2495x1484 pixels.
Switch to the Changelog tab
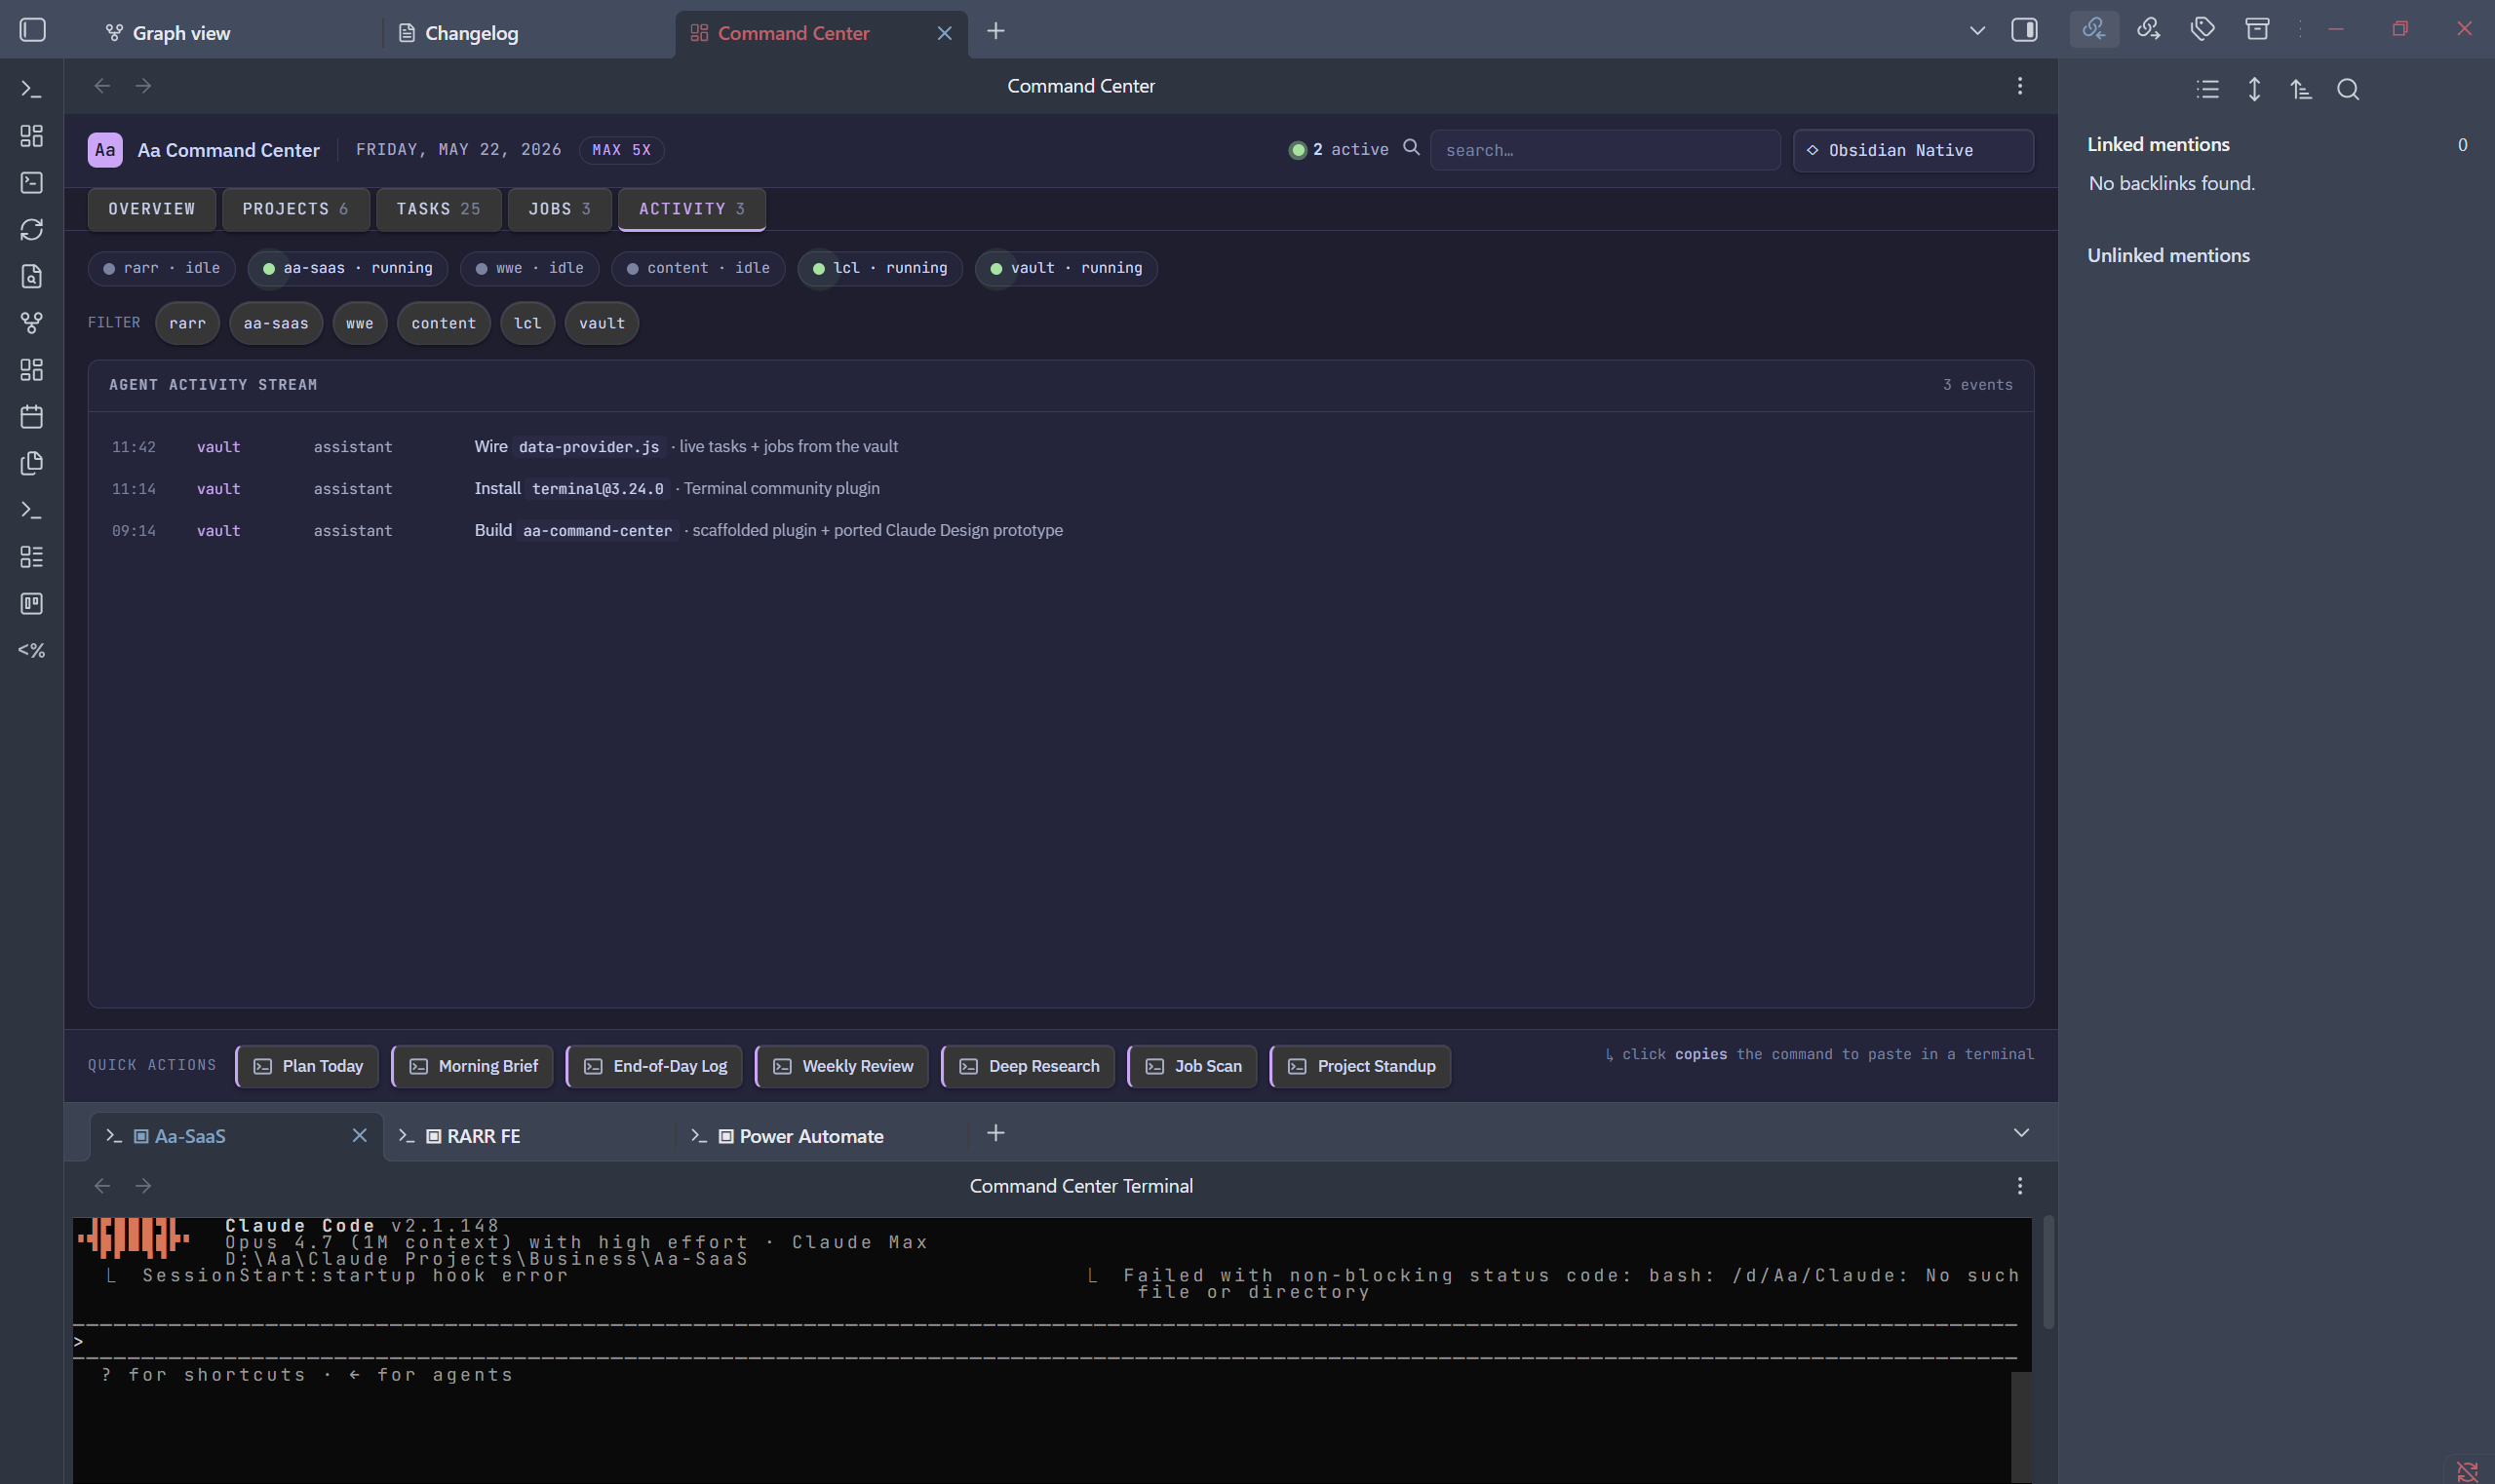click(x=528, y=33)
